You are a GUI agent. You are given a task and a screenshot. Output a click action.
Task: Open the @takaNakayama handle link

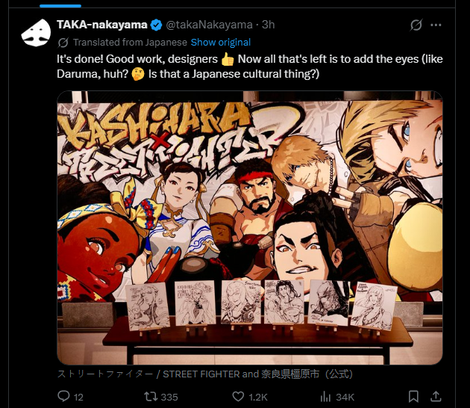click(209, 25)
